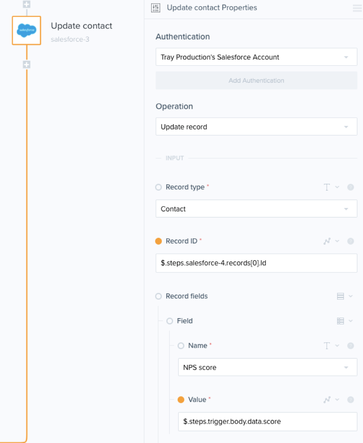The image size is (363, 443).
Task: Show help for Record ID field
Action: [x=351, y=241]
